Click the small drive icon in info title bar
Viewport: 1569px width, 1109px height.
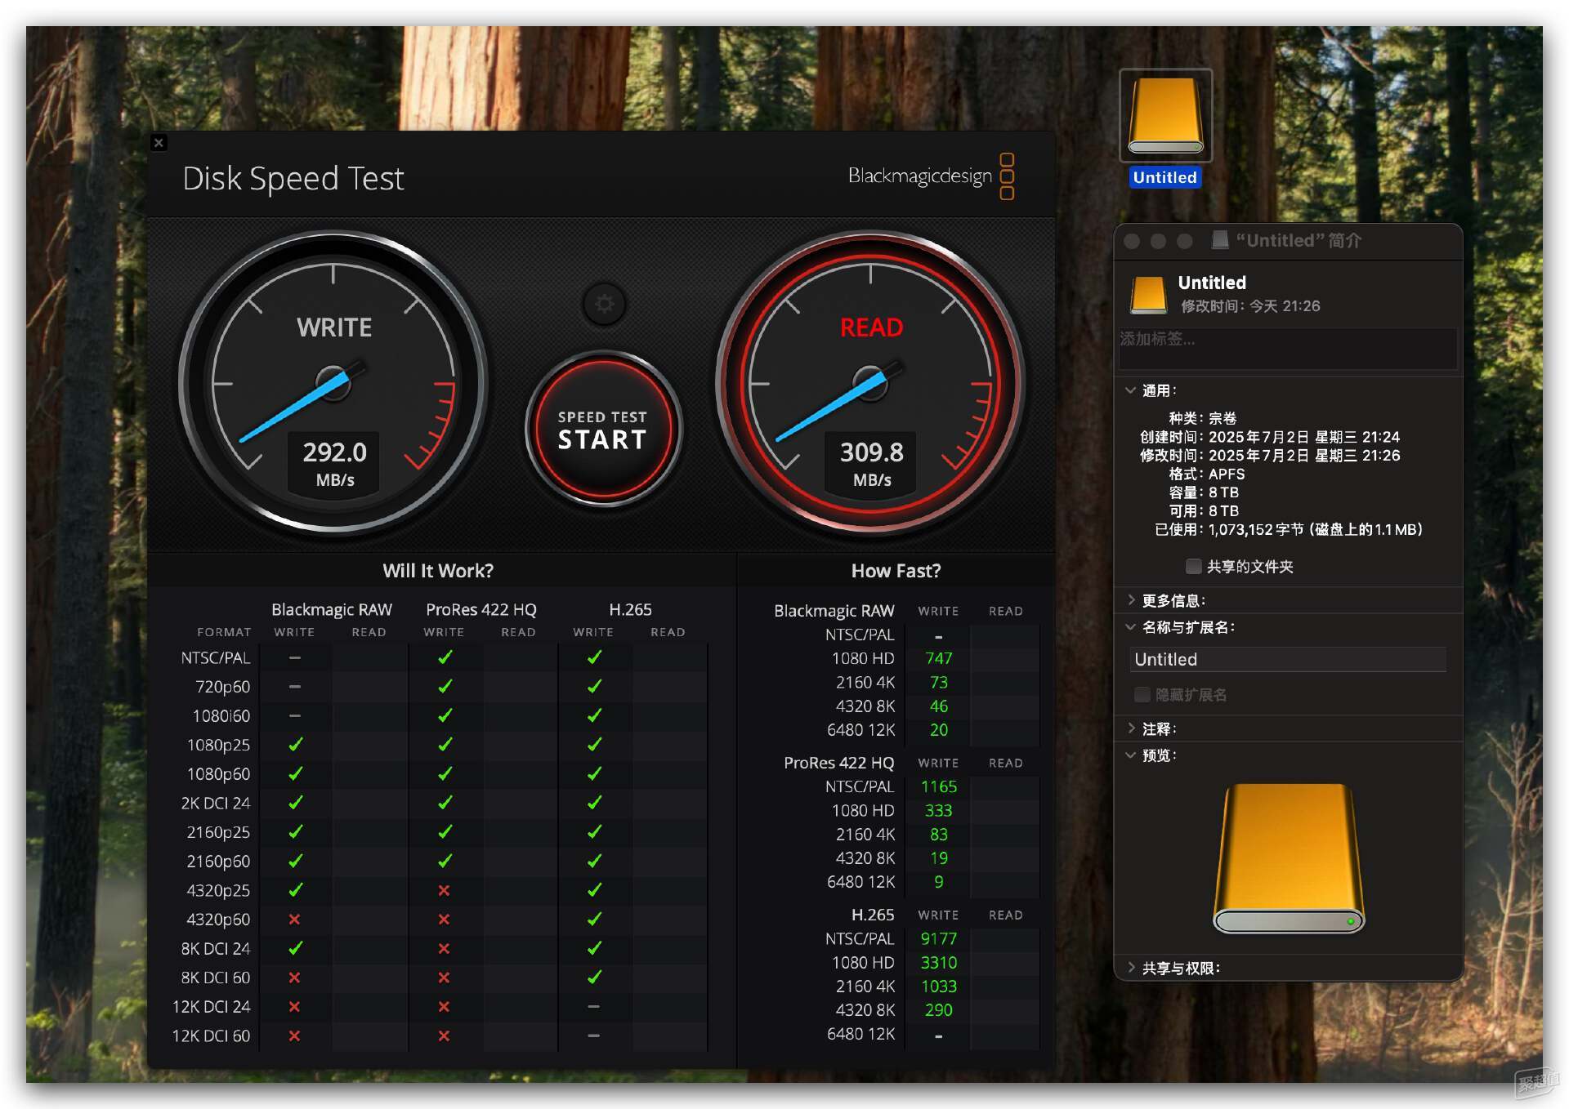point(1220,240)
